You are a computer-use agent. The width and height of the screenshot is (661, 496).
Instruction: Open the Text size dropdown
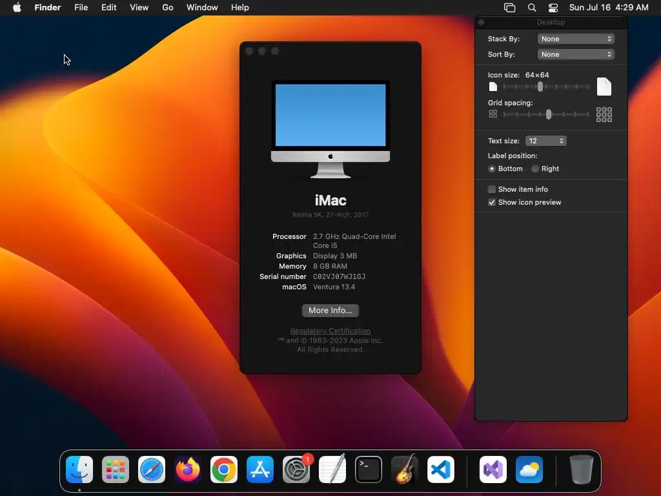[x=545, y=141]
